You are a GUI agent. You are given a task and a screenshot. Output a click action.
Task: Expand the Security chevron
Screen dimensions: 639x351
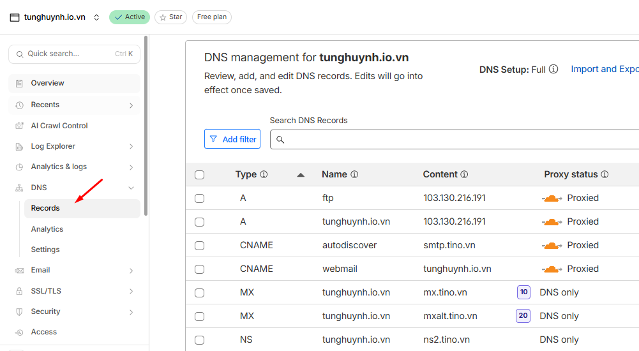[x=132, y=312]
